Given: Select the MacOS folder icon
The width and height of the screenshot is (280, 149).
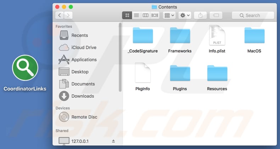Looking at the screenshot, I should [x=254, y=35].
